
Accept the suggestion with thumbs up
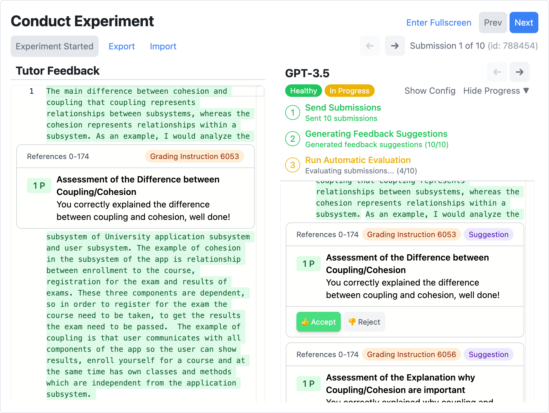[x=318, y=322]
